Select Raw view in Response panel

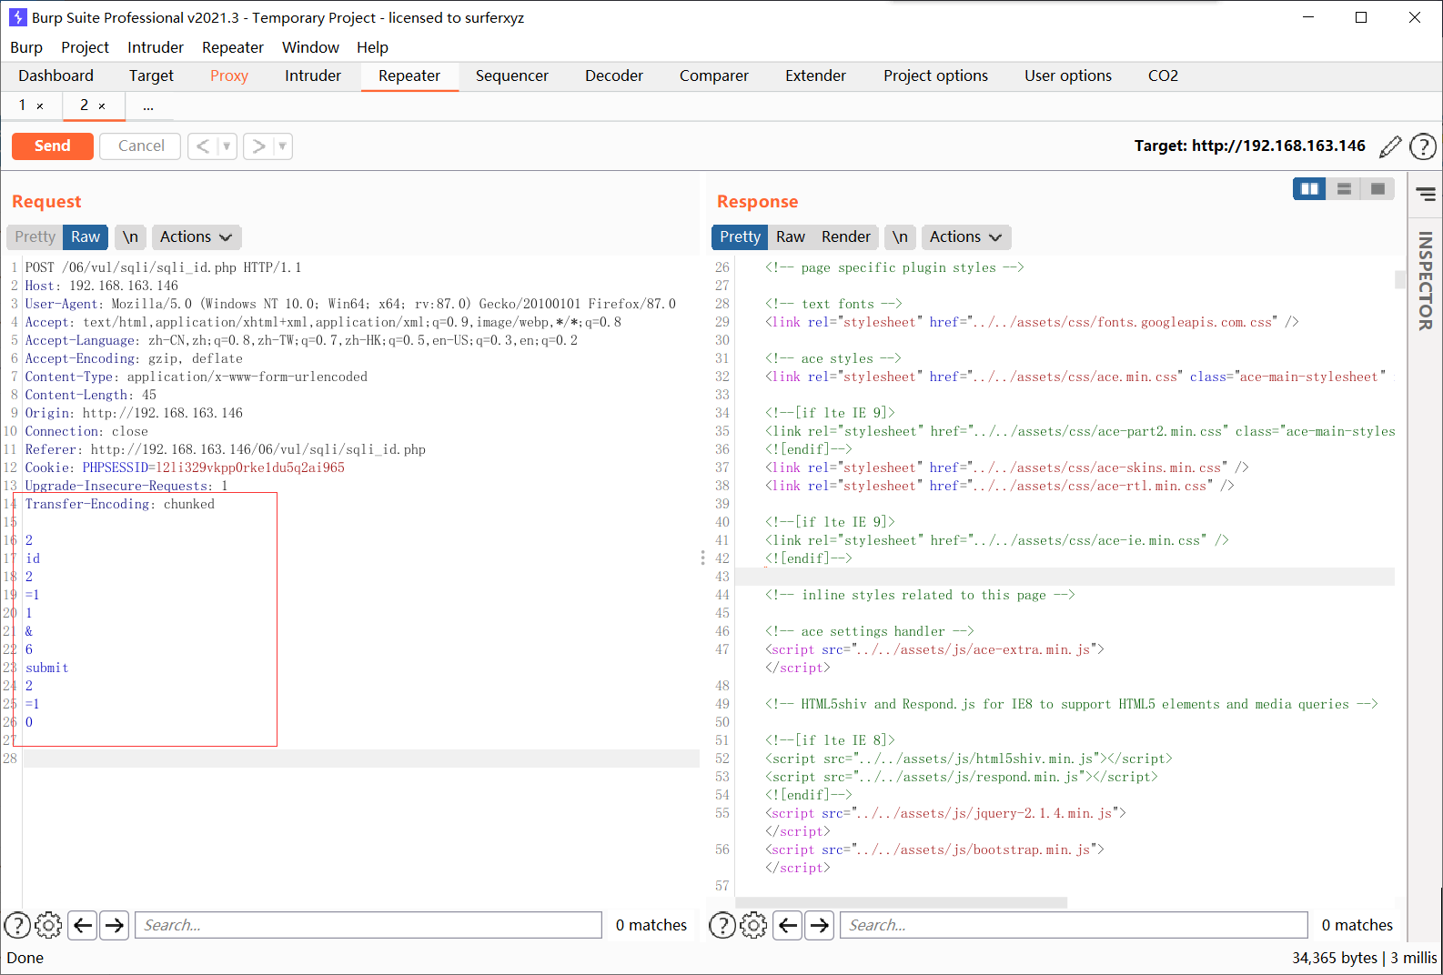click(791, 236)
